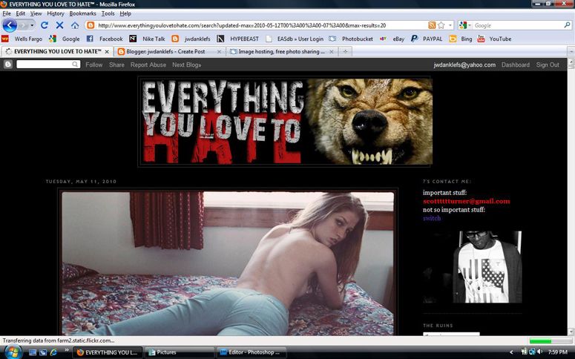This screenshot has width=575, height=359.
Task: Stop loading with the X icon
Action: (x=59, y=25)
